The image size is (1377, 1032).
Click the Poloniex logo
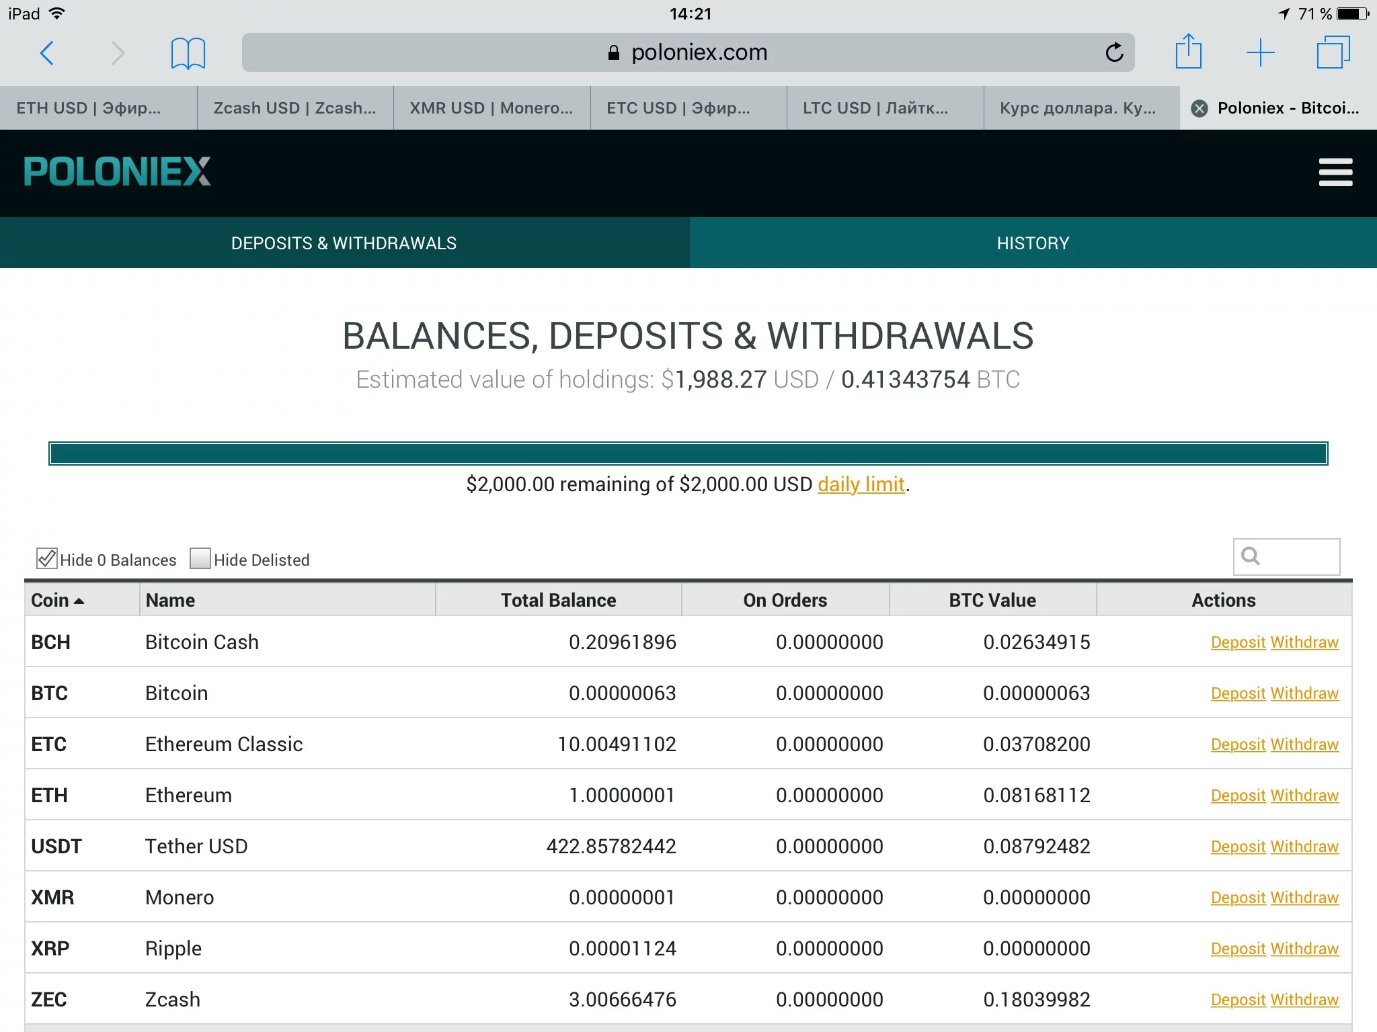point(117,171)
